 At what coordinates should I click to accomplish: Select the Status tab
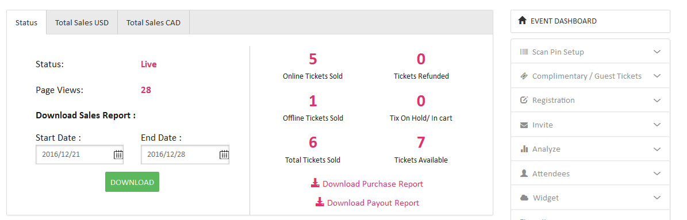26,23
